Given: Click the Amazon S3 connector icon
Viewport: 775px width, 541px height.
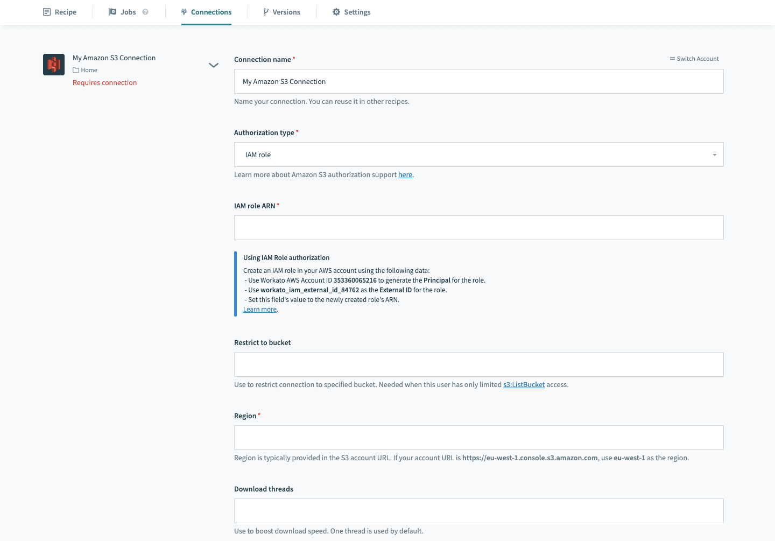Looking at the screenshot, I should coord(54,65).
